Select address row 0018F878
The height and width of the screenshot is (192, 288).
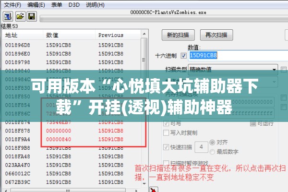[72, 131]
